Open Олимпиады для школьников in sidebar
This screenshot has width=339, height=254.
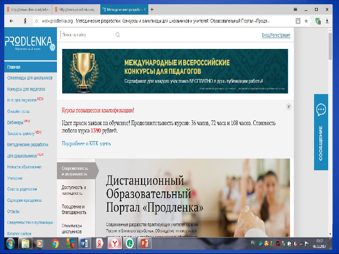[30, 78]
